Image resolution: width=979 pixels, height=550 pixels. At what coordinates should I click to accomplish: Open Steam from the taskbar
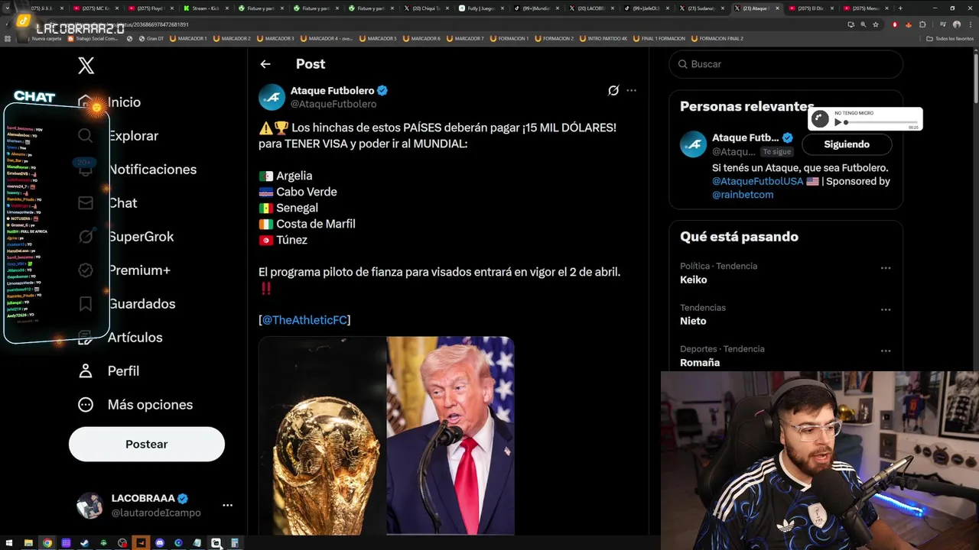point(85,543)
